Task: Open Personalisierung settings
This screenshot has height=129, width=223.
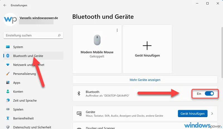Action: pos(33,74)
